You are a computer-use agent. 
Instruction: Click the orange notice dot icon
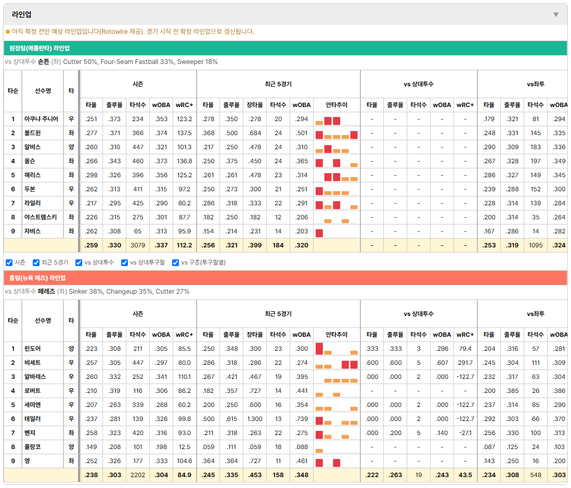tap(8, 32)
